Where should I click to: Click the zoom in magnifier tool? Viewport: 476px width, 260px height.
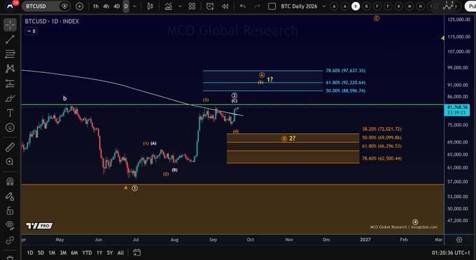[10, 162]
